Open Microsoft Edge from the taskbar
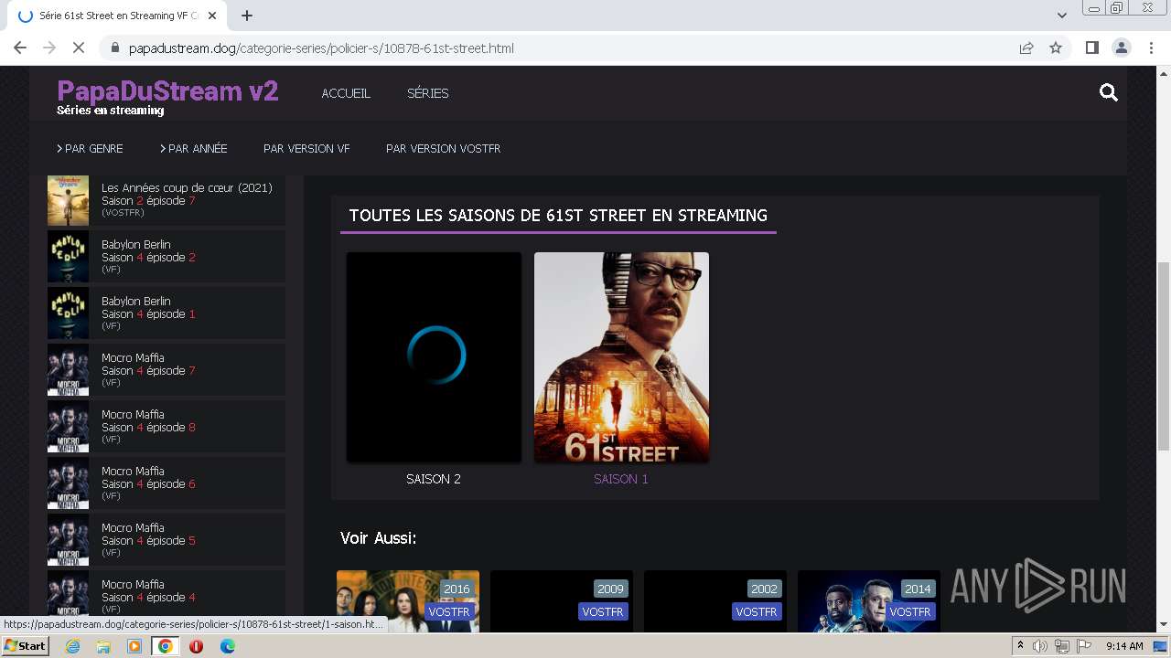 coord(227,646)
